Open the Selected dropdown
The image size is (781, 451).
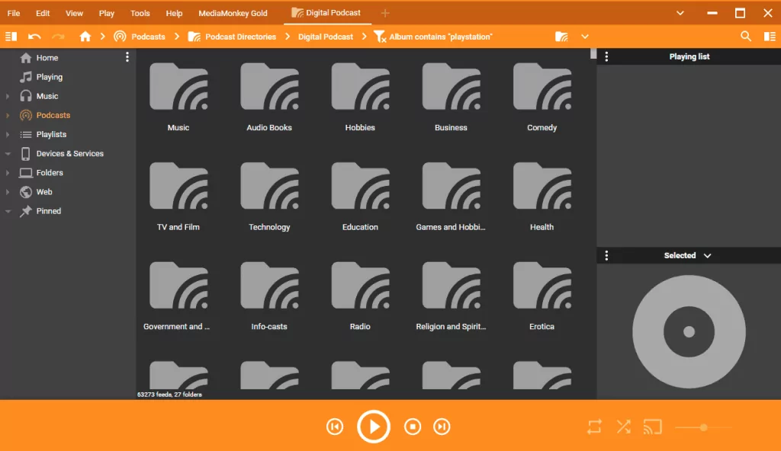pos(687,255)
